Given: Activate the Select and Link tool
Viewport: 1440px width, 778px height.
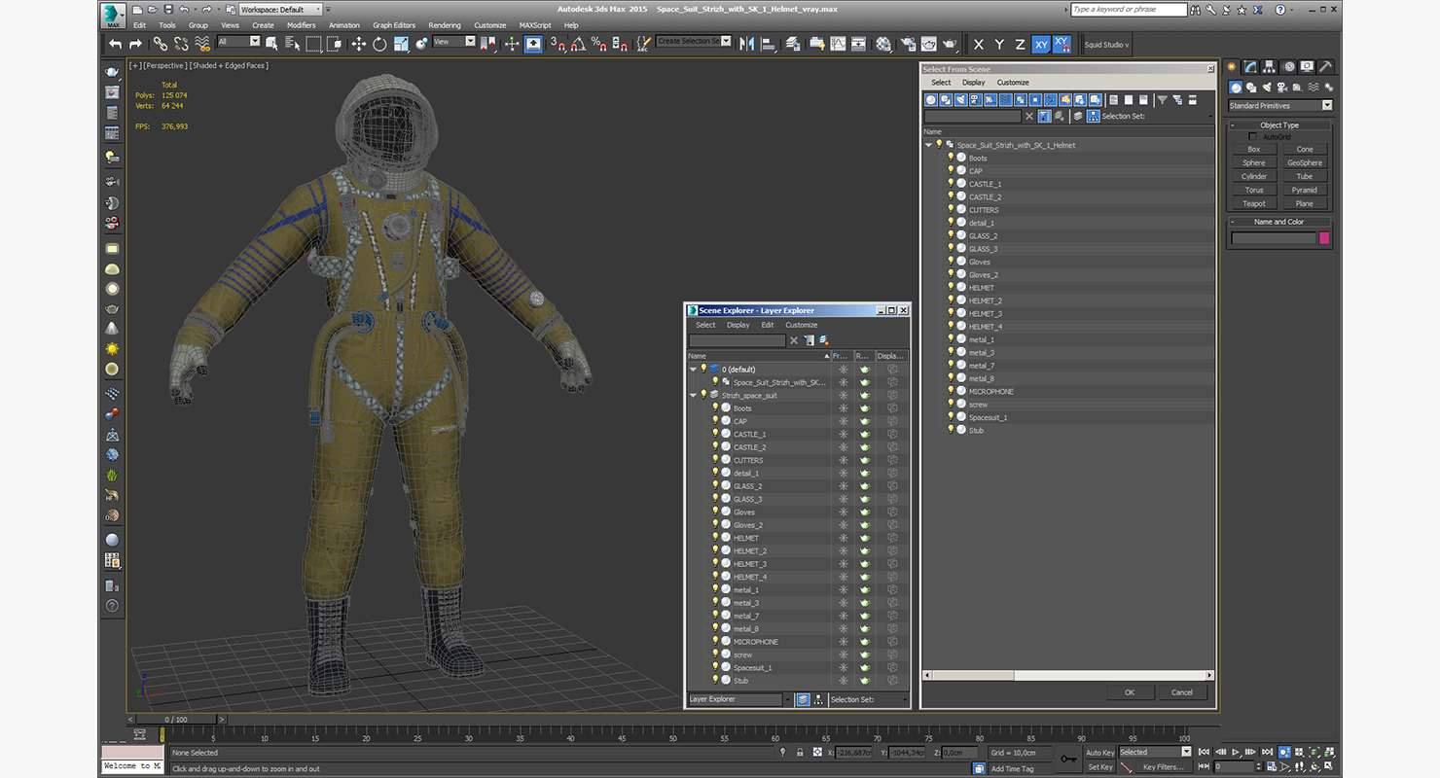Looking at the screenshot, I should [x=161, y=44].
